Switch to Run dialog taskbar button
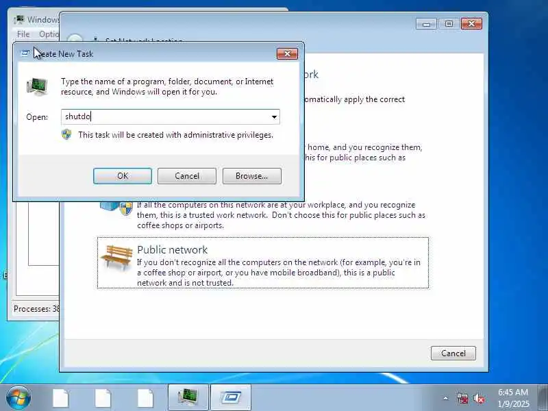The image size is (548, 411). [231, 397]
